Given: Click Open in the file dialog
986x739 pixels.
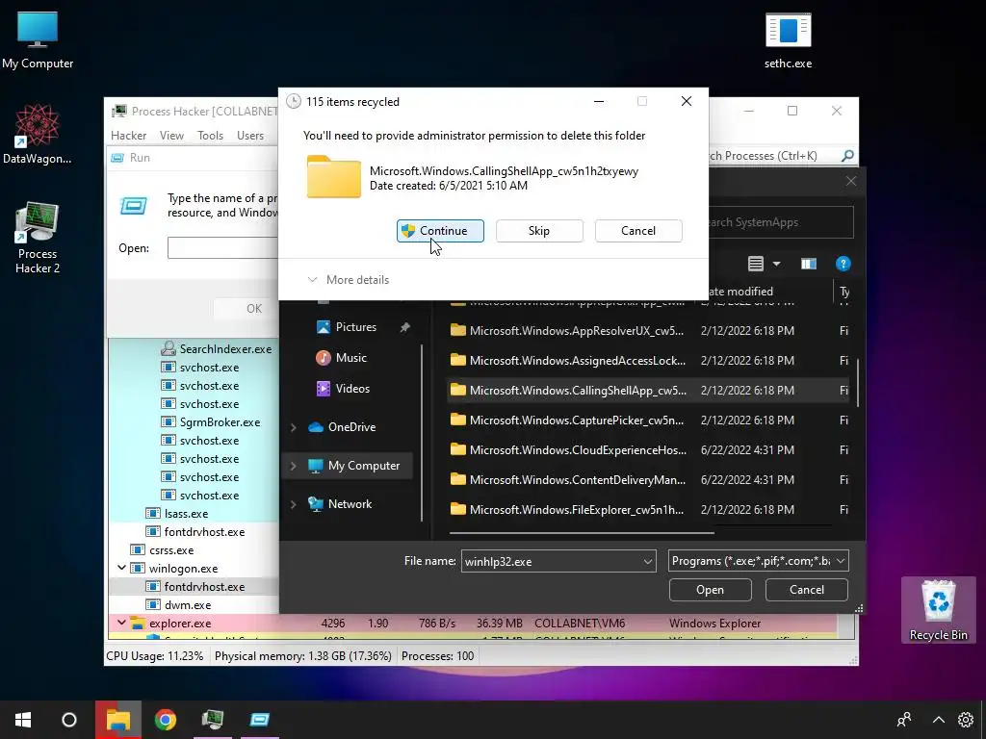Looking at the screenshot, I should click(710, 590).
